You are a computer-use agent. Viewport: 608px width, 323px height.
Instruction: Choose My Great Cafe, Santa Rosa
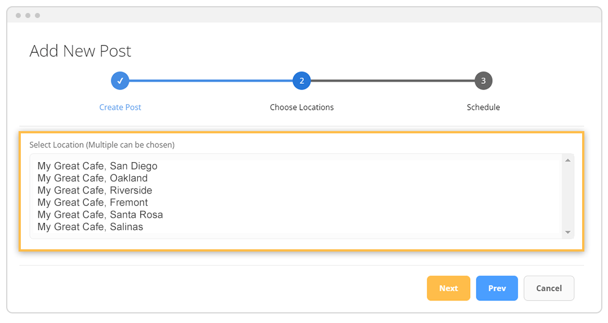tap(100, 215)
